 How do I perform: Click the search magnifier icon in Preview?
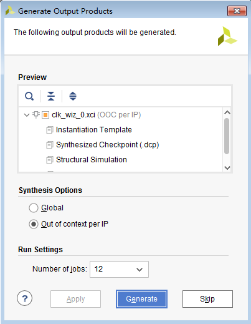[29, 96]
